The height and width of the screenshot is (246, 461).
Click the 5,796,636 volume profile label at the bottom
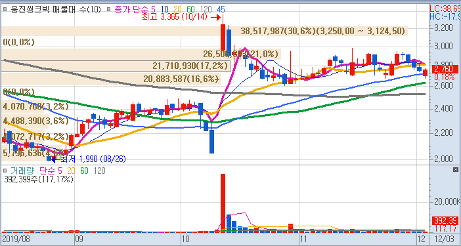coord(36,153)
